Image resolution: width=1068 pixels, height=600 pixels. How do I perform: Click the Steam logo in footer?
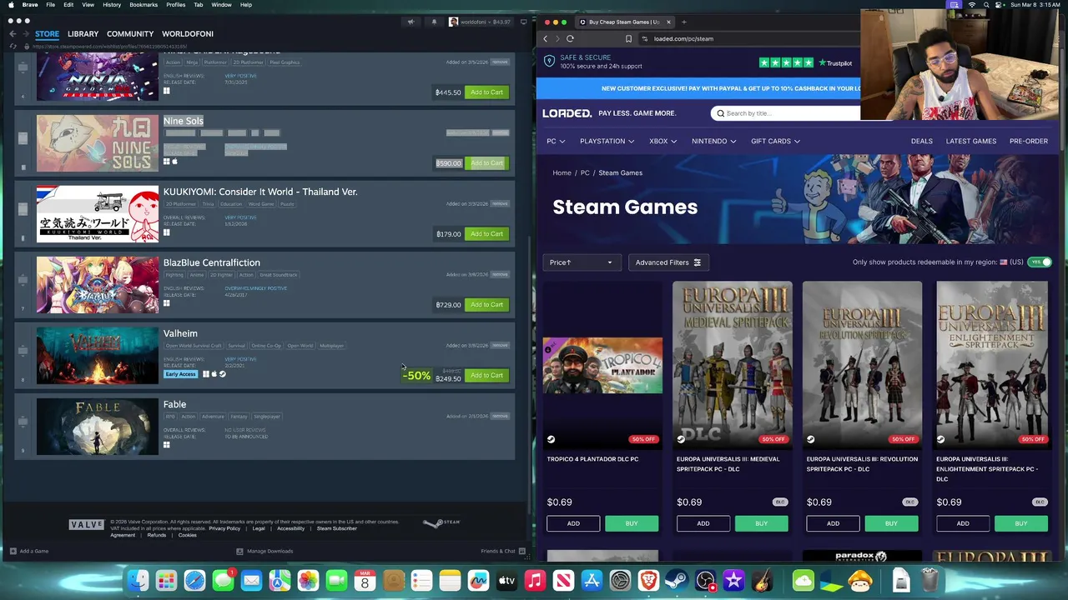tap(441, 523)
